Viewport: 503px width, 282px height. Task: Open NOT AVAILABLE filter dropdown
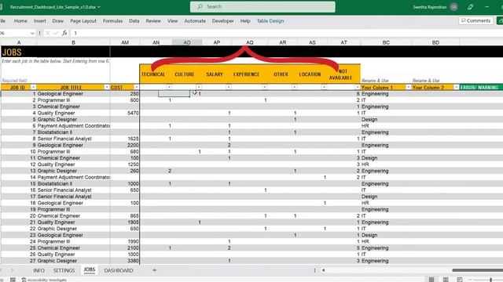[357, 87]
